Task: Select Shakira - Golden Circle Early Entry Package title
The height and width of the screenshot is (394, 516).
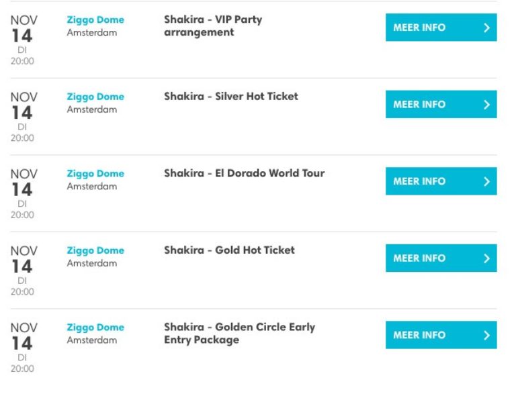Action: (239, 333)
